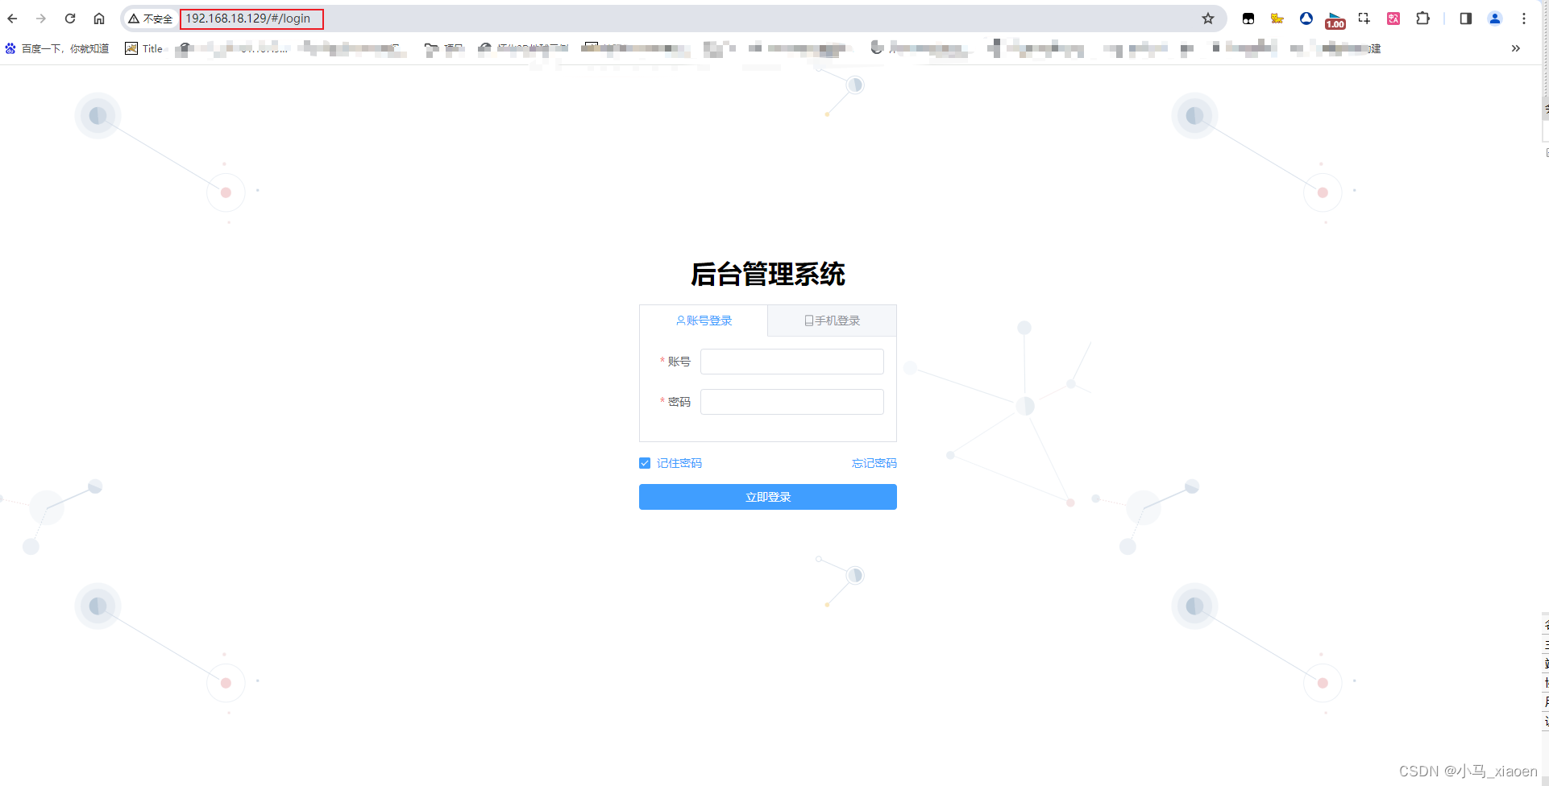
Task: Reload the current page
Action: [x=70, y=18]
